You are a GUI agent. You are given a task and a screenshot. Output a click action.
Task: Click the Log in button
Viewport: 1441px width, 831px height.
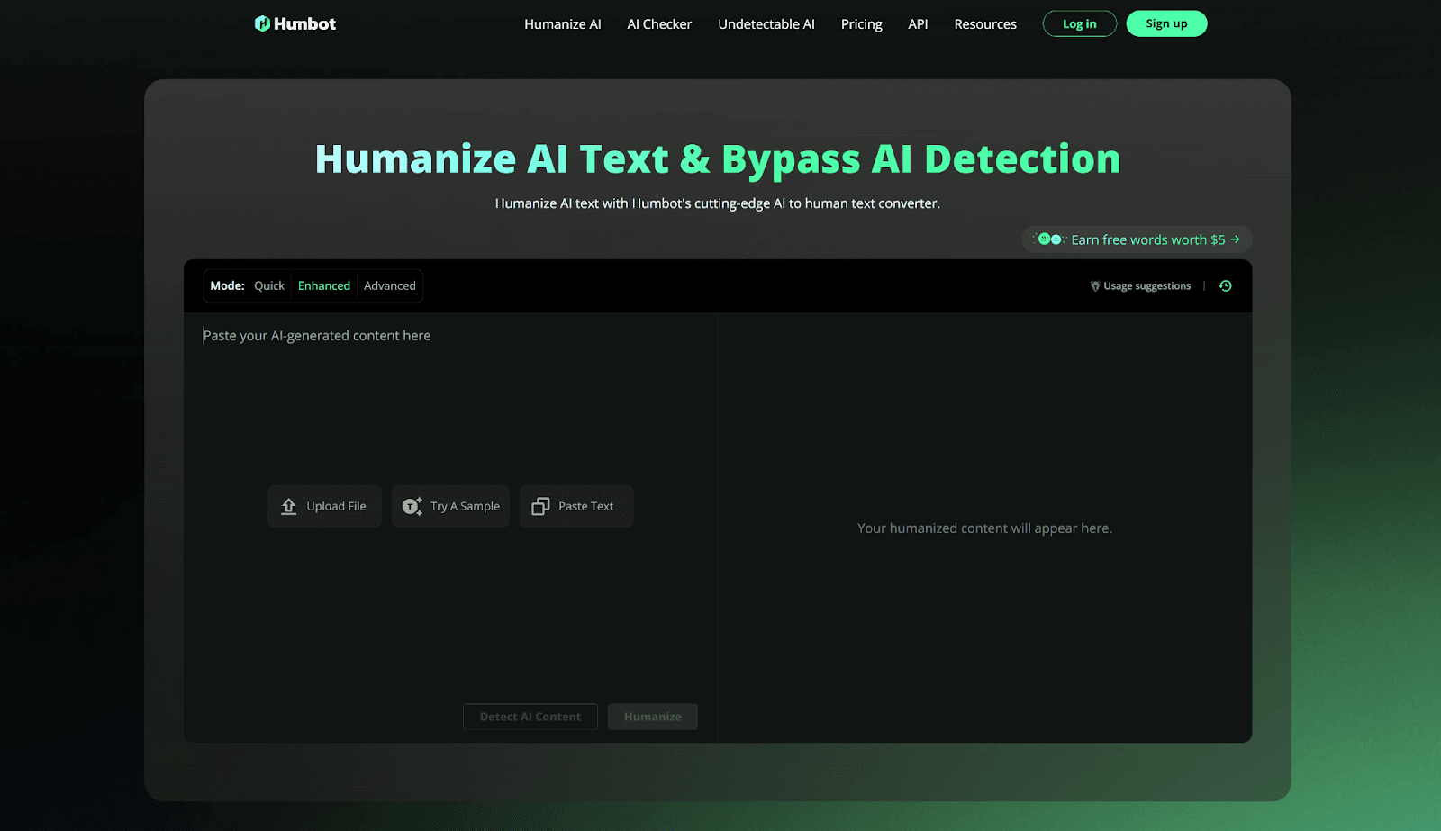tap(1080, 23)
